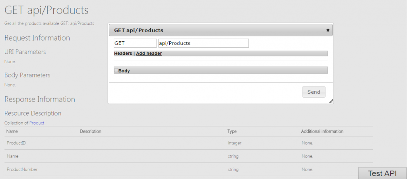Screen dimensions: 407x179
Task: Focus the api/Products URI input field
Action: (203, 43)
